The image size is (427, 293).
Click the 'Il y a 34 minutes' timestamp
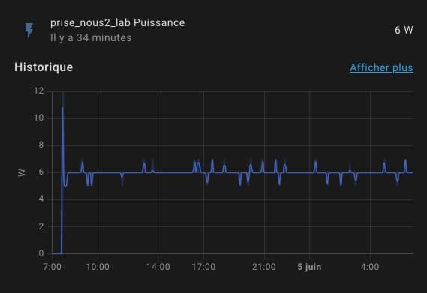(x=91, y=37)
